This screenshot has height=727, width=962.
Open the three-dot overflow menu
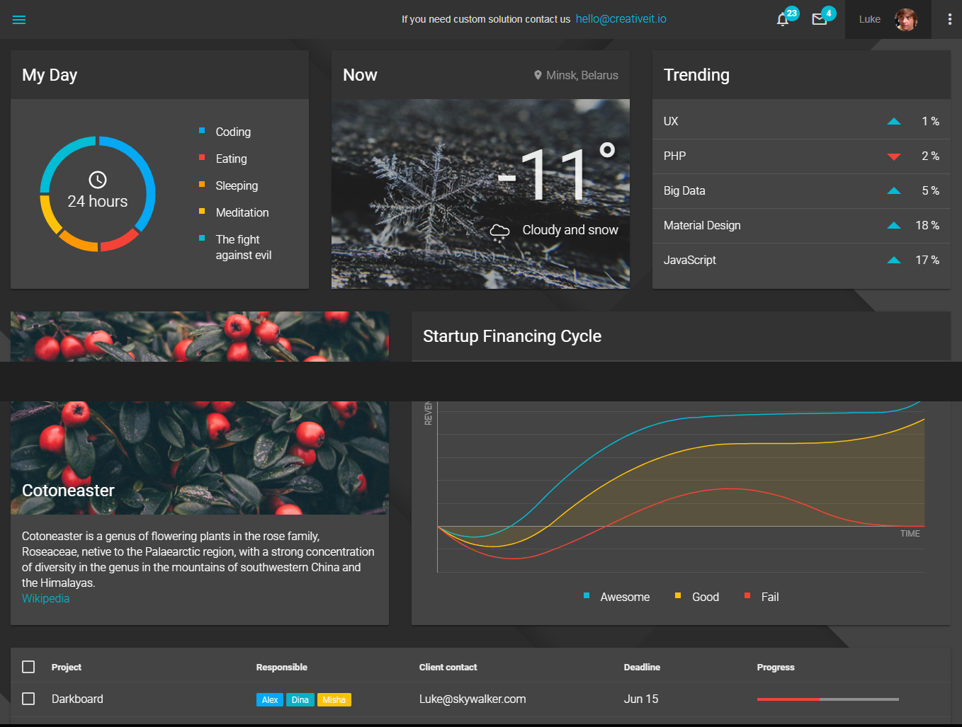(950, 19)
